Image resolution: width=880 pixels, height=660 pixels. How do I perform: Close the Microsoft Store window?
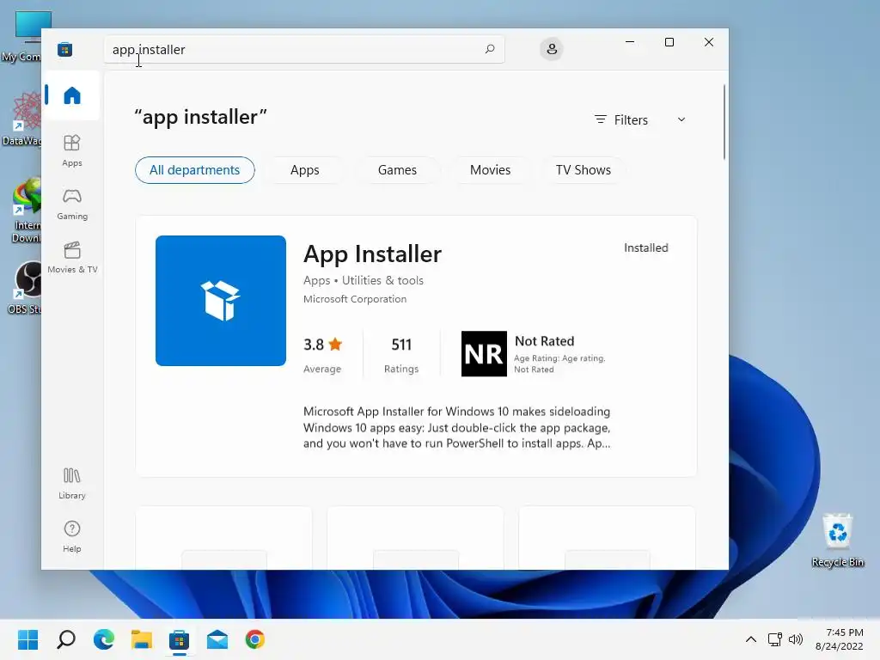click(x=709, y=42)
